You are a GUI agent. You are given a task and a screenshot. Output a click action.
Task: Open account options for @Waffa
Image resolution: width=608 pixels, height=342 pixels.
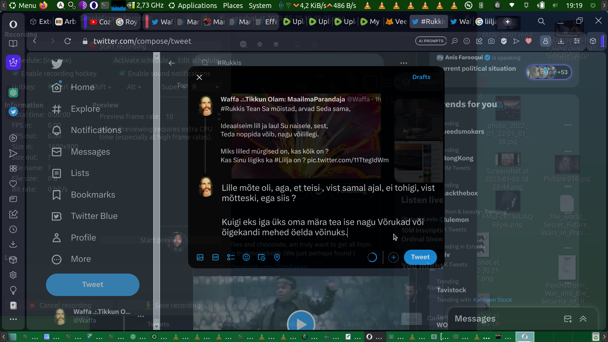pos(141,316)
